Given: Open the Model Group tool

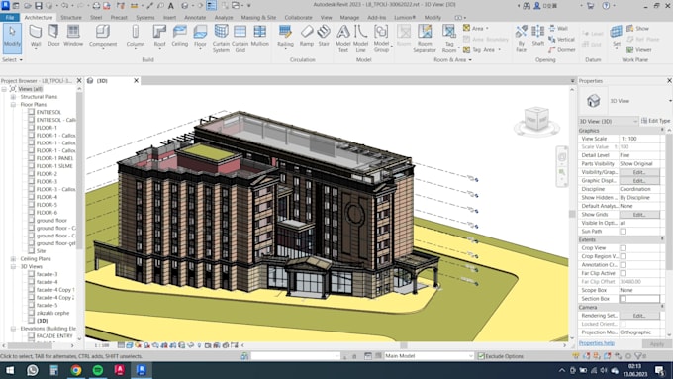Looking at the screenshot, I should pyautogui.click(x=381, y=38).
